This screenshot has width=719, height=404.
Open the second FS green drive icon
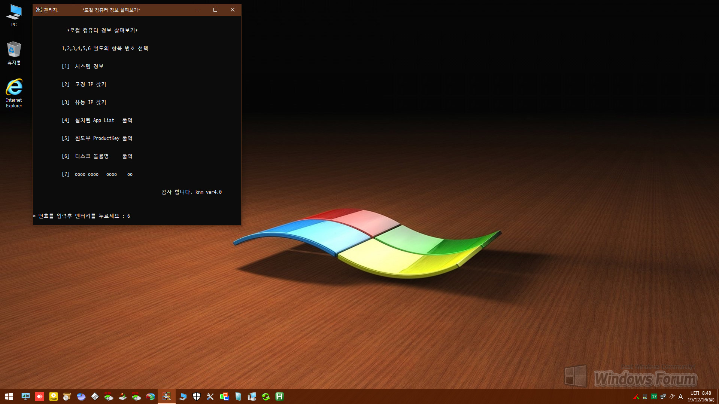[x=136, y=397]
